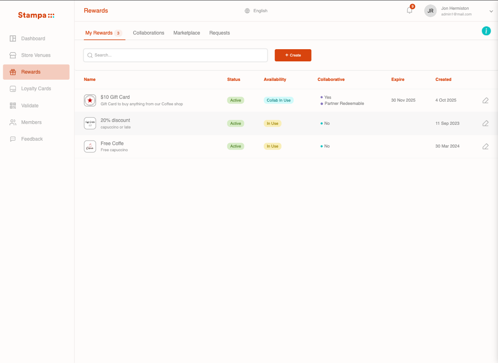Click the Feedback sidebar icon
The width and height of the screenshot is (498, 363).
pos(13,139)
